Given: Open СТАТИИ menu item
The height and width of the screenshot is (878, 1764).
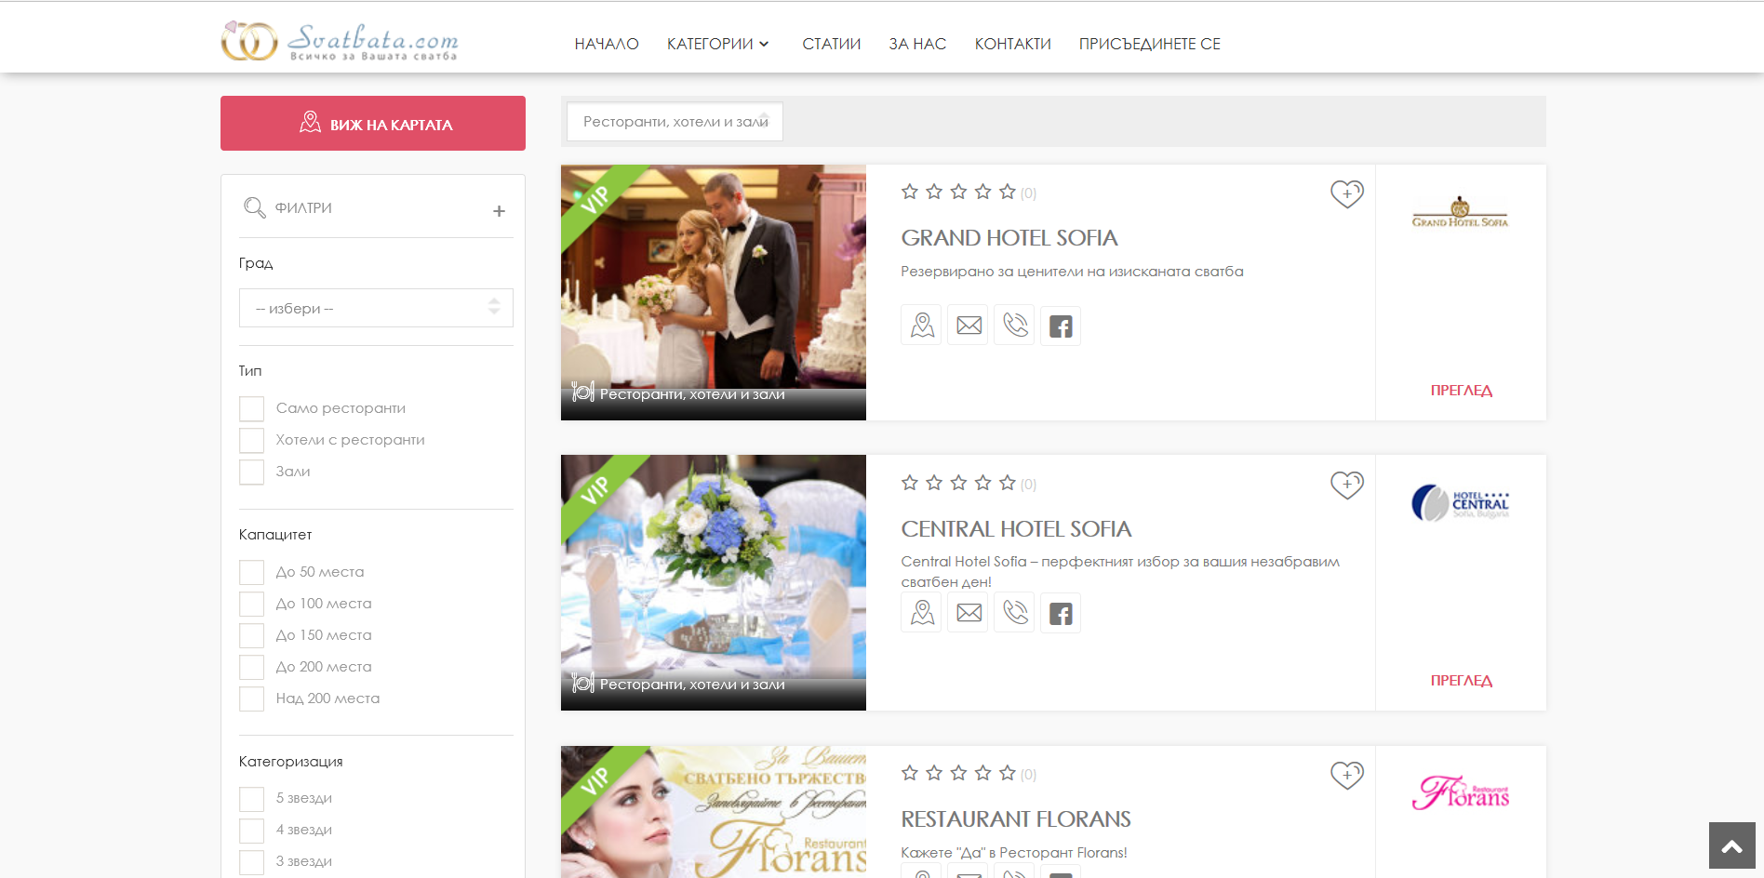Looking at the screenshot, I should [x=832, y=44].
